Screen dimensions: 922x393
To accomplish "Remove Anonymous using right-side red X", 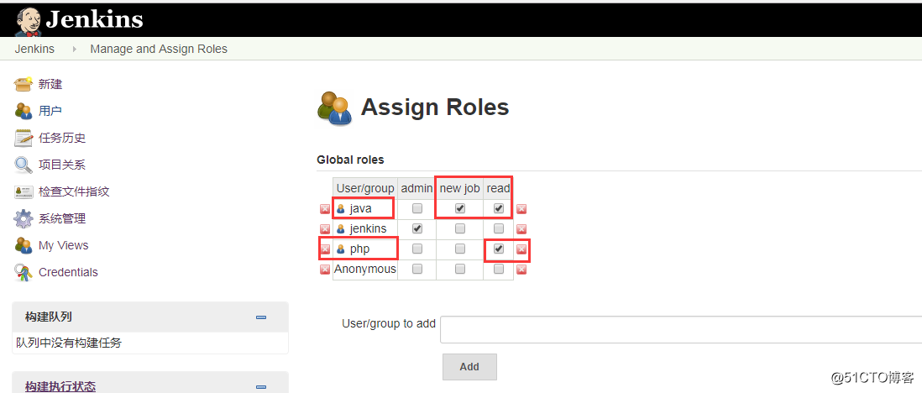I will tap(521, 269).
